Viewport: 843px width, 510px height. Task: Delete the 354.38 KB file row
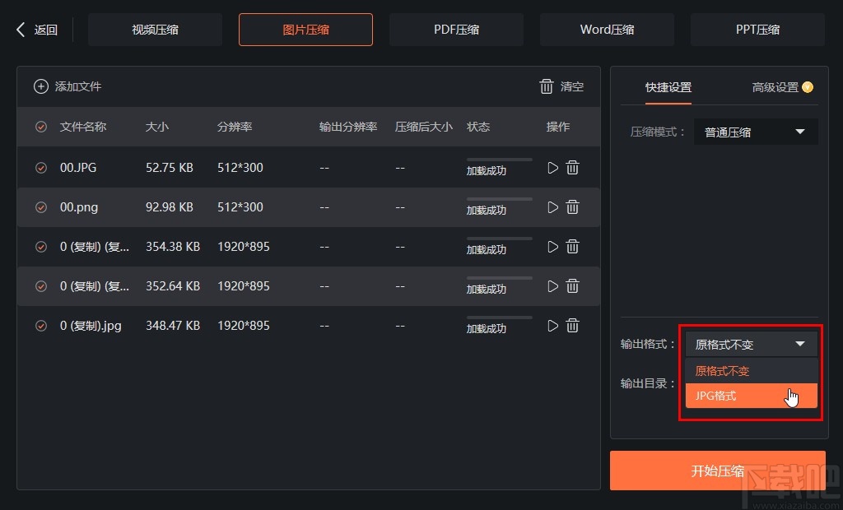(573, 247)
